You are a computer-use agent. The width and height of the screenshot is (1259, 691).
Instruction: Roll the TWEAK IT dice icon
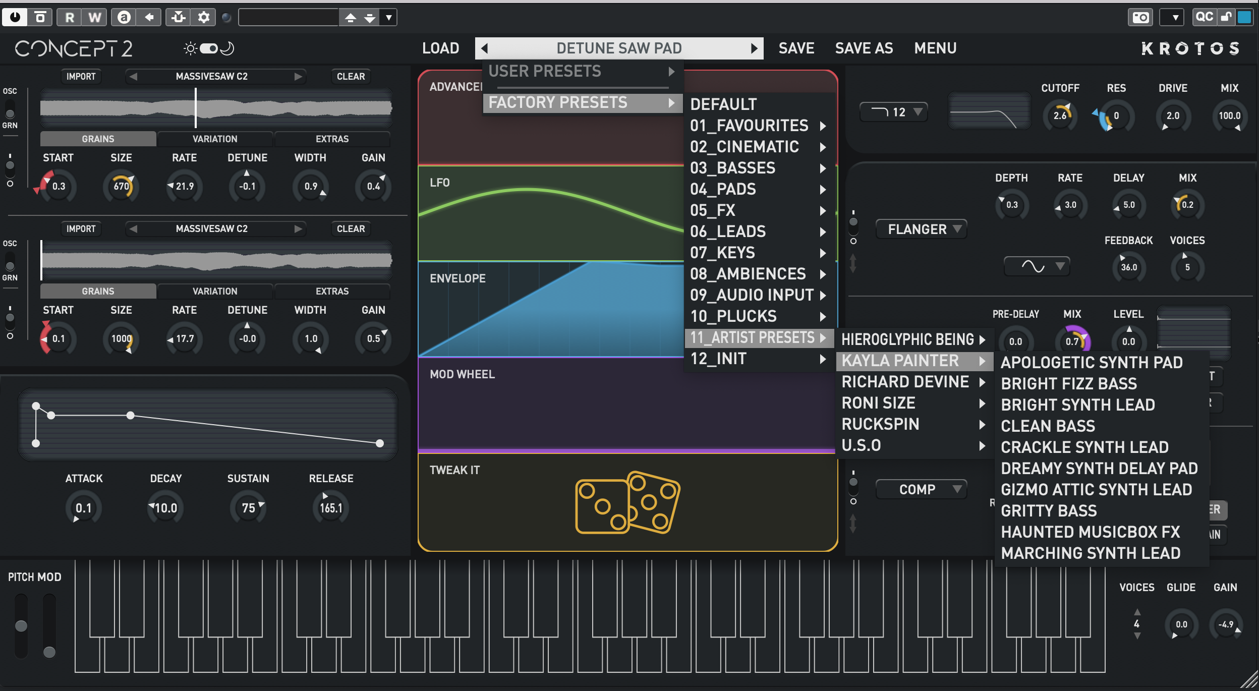(627, 502)
